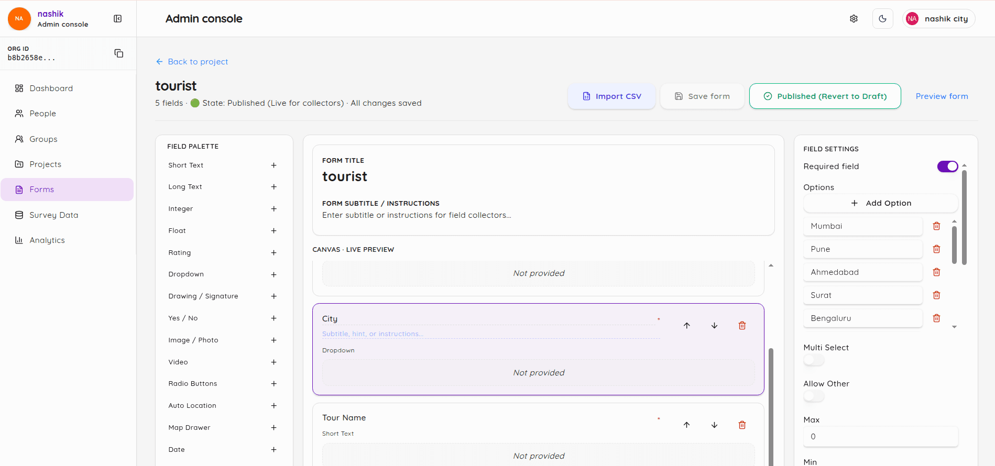Move the City field down
995x466 pixels.
click(714, 326)
